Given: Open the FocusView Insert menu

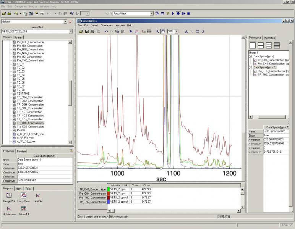Looking at the screenshot, I should 95,25.
